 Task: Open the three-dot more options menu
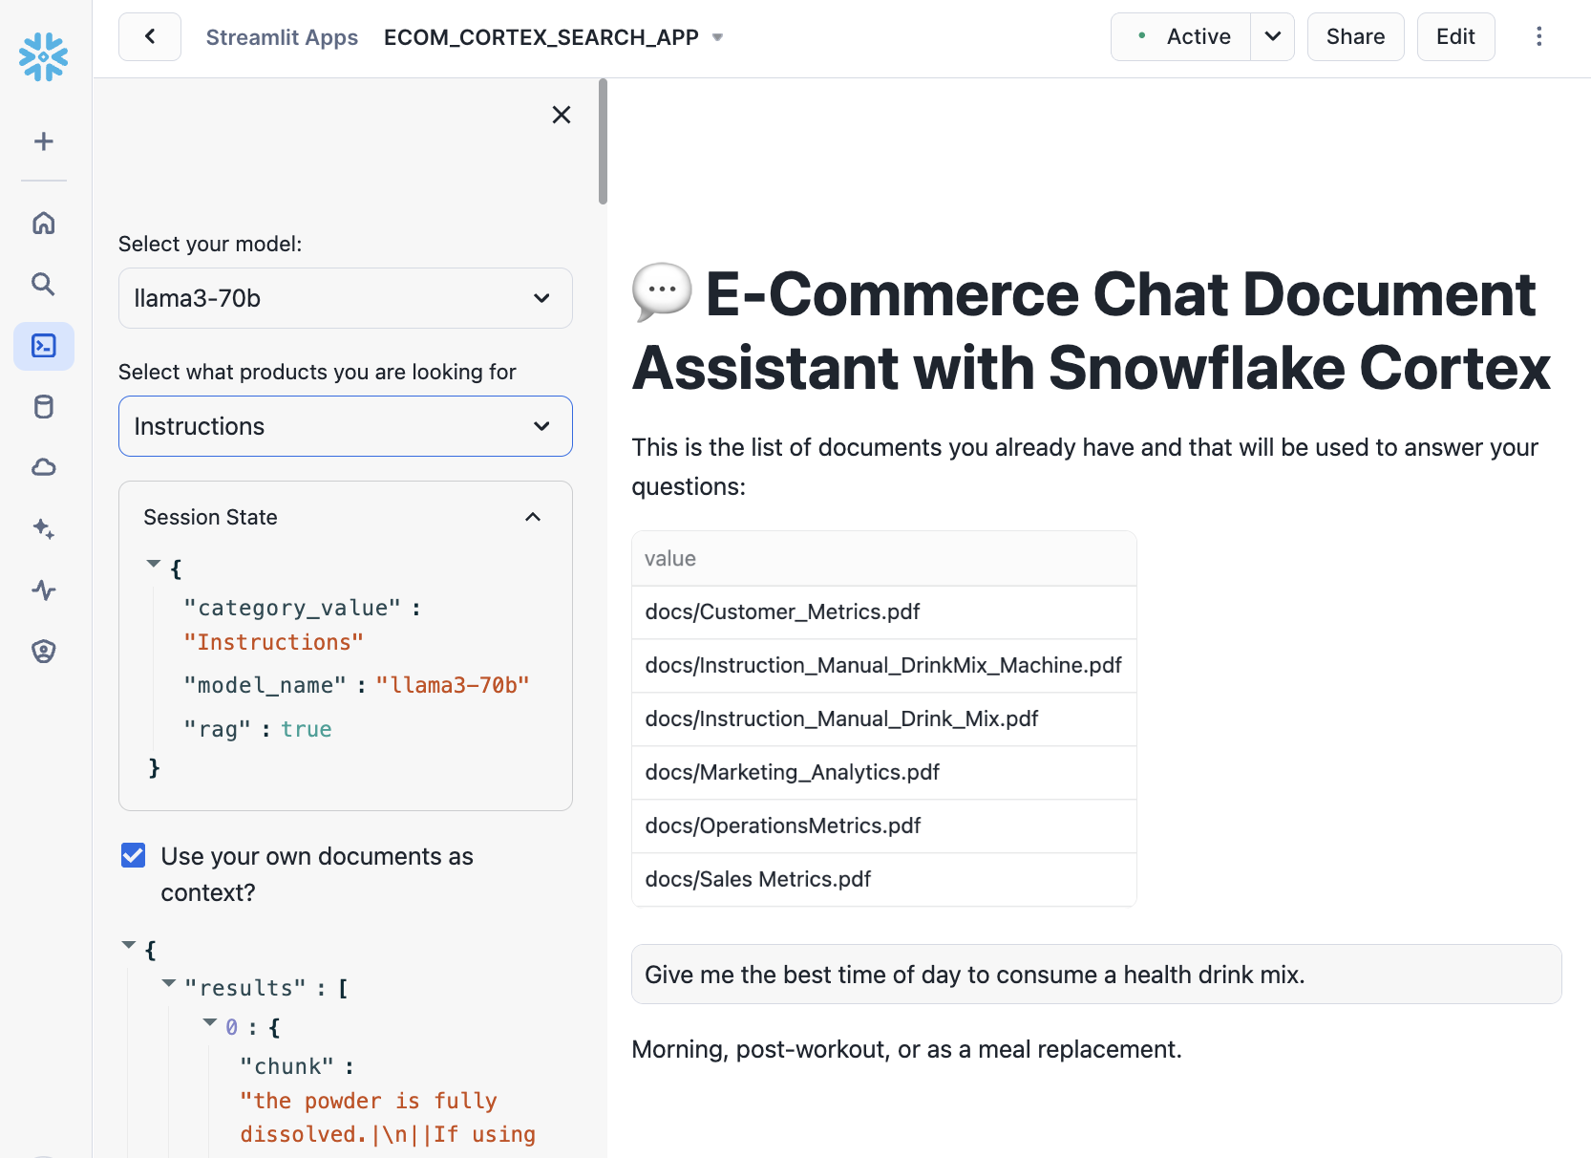1538,37
